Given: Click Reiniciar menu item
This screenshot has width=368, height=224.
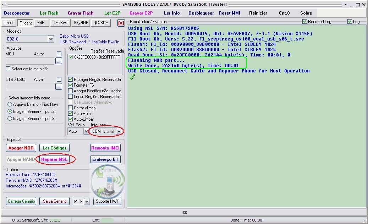Looking at the screenshot, I should click(258, 13).
